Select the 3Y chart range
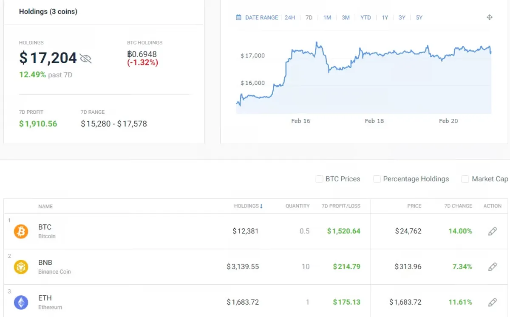This screenshot has height=317, width=510. click(x=402, y=17)
